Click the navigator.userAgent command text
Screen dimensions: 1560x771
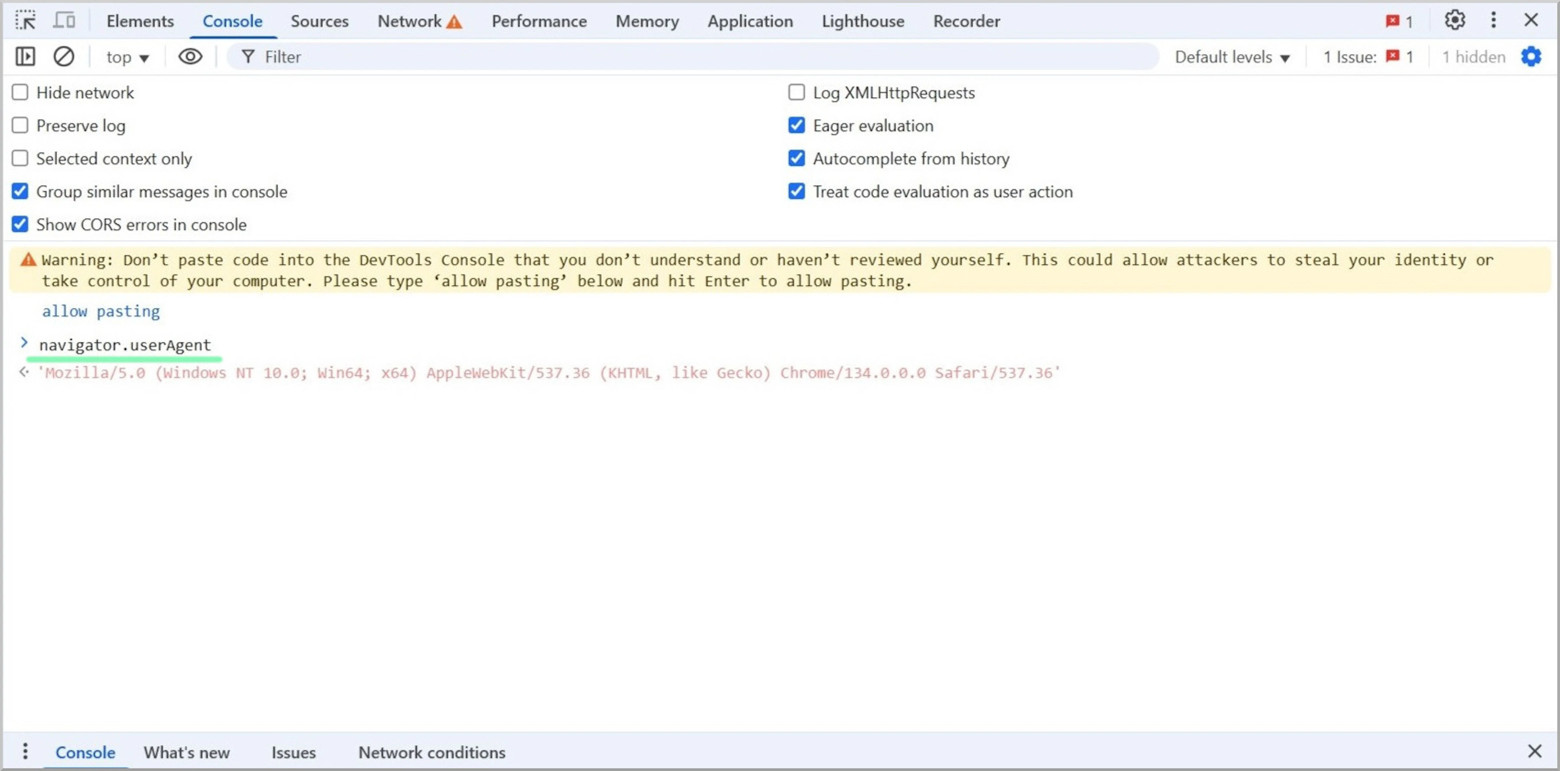(125, 345)
